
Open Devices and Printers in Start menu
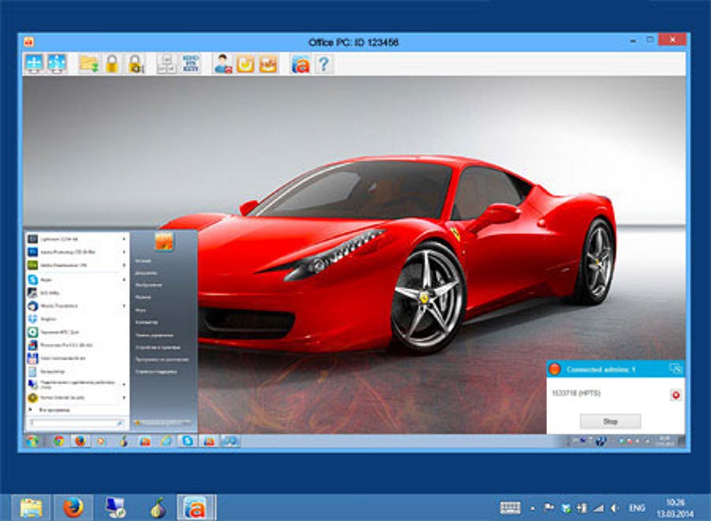tap(158, 348)
